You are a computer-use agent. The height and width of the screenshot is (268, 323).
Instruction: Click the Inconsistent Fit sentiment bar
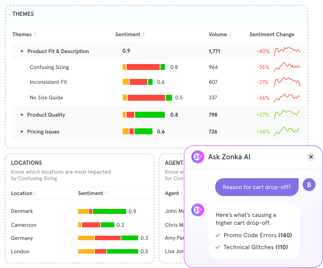[138, 82]
